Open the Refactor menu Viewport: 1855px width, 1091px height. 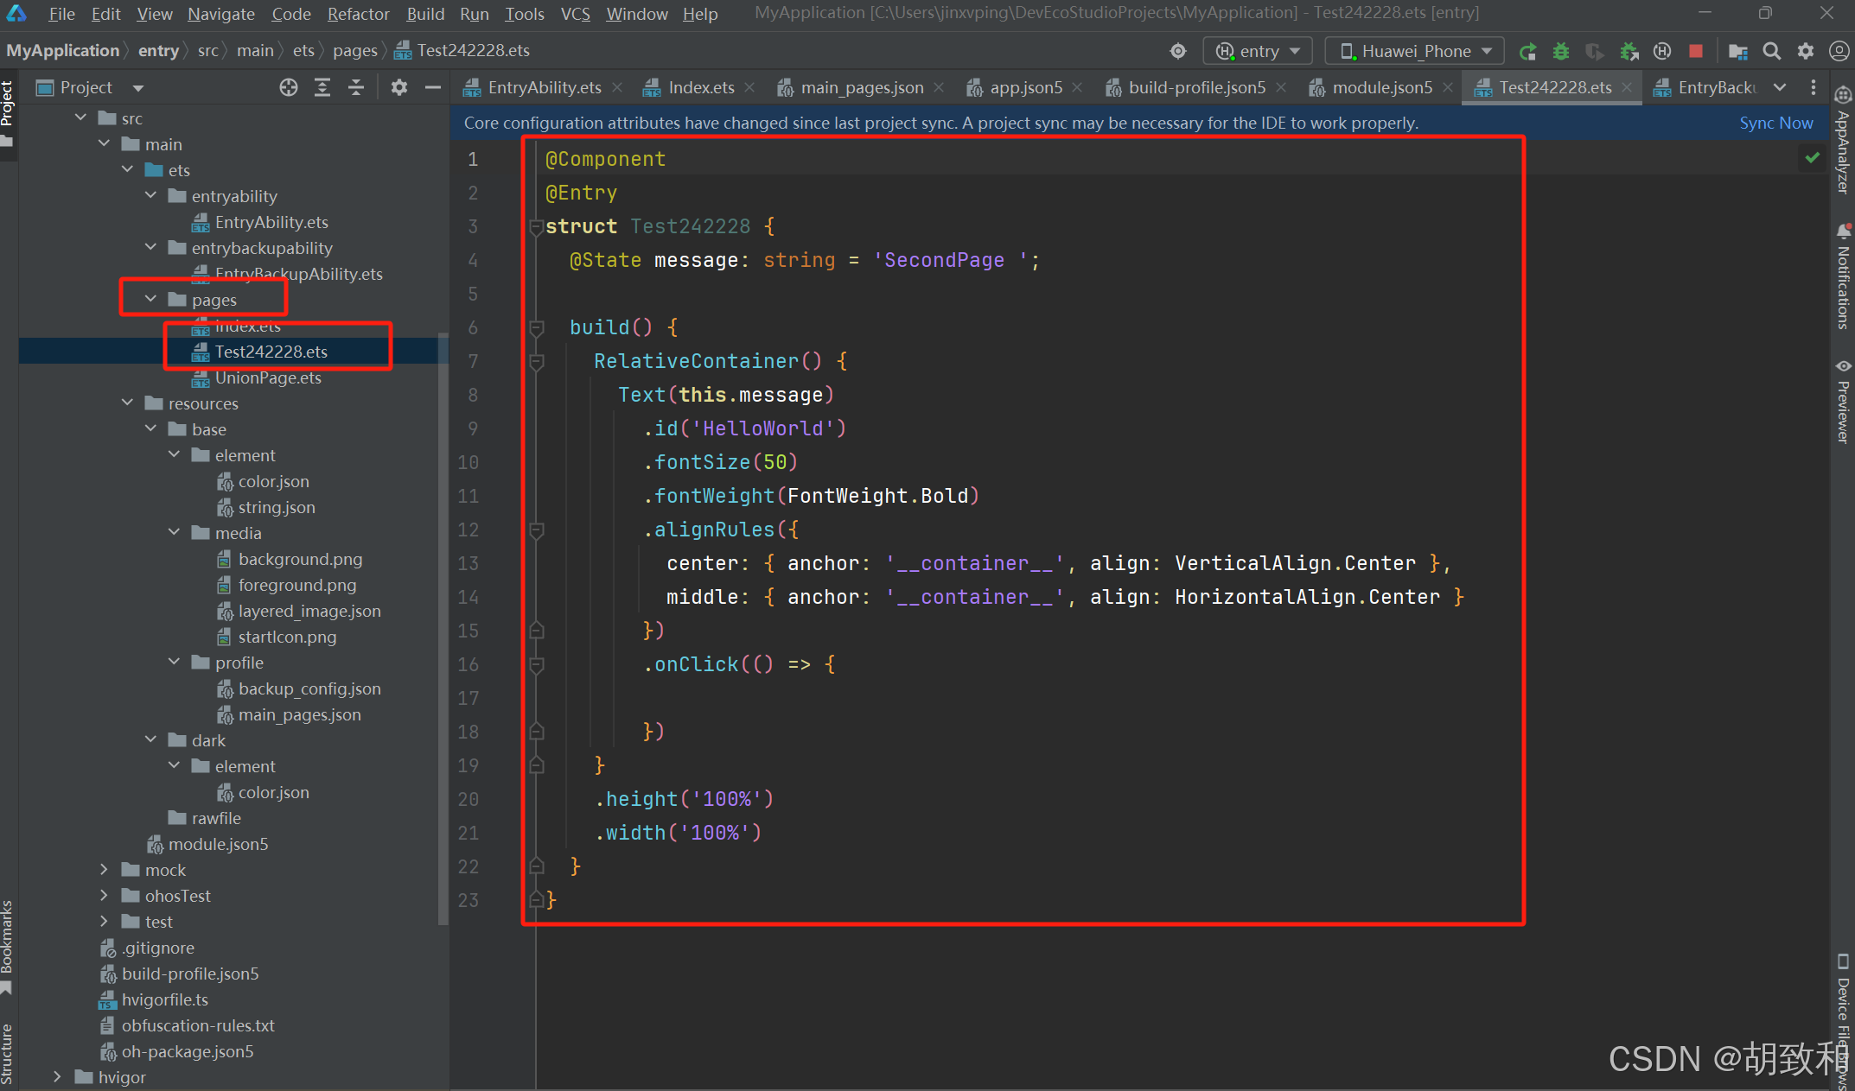click(358, 14)
